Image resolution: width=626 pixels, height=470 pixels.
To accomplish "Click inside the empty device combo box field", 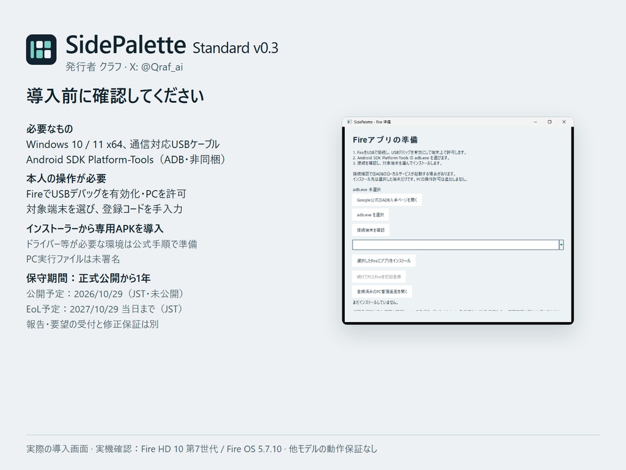I will click(x=455, y=245).
